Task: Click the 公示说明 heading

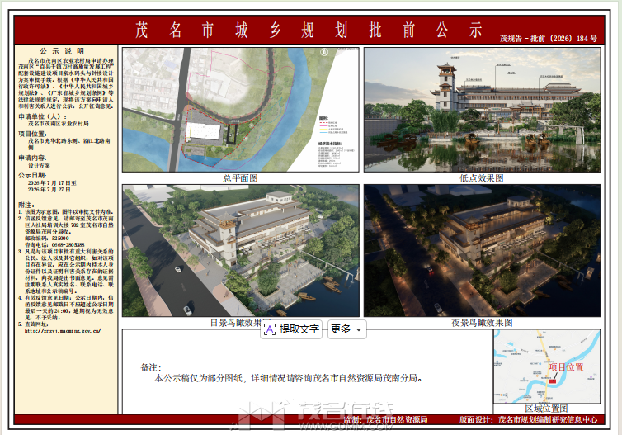Action: tap(62, 51)
